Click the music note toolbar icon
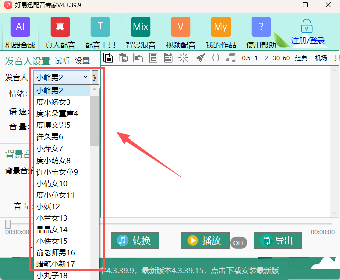This screenshot has height=280, width=340. pos(231,58)
